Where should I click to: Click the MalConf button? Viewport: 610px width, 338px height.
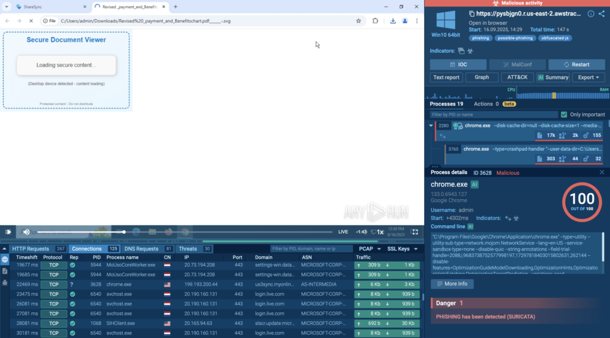517,64
